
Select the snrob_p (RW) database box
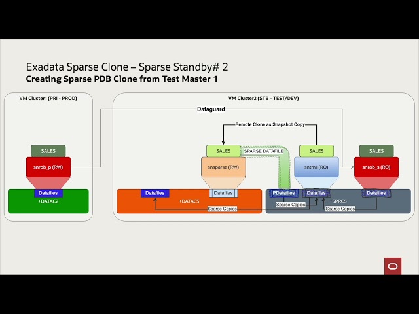pyautogui.click(x=48, y=167)
